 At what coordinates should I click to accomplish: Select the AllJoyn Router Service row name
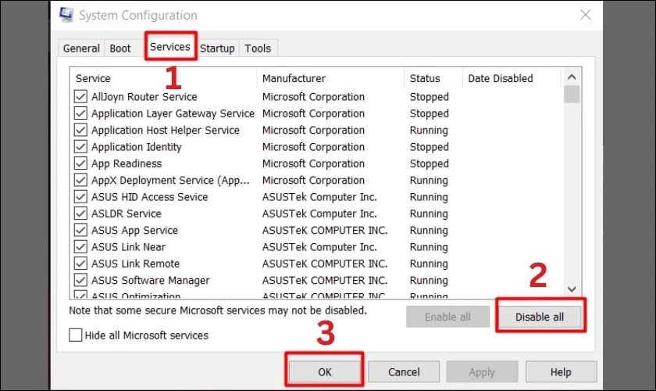pos(144,97)
